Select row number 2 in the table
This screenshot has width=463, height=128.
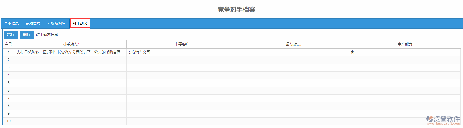click(9, 60)
